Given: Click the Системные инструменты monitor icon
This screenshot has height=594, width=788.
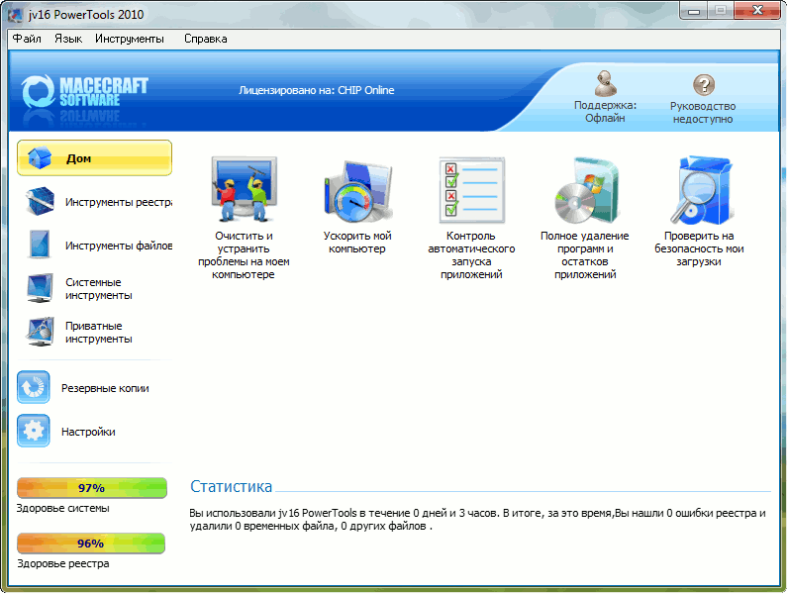Looking at the screenshot, I should click(x=40, y=288).
